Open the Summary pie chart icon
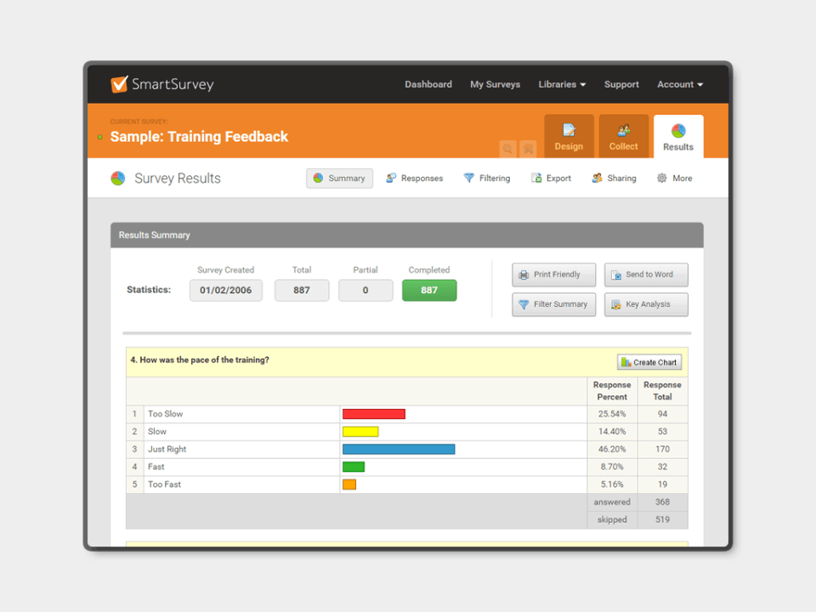The width and height of the screenshot is (816, 612). pos(319,178)
